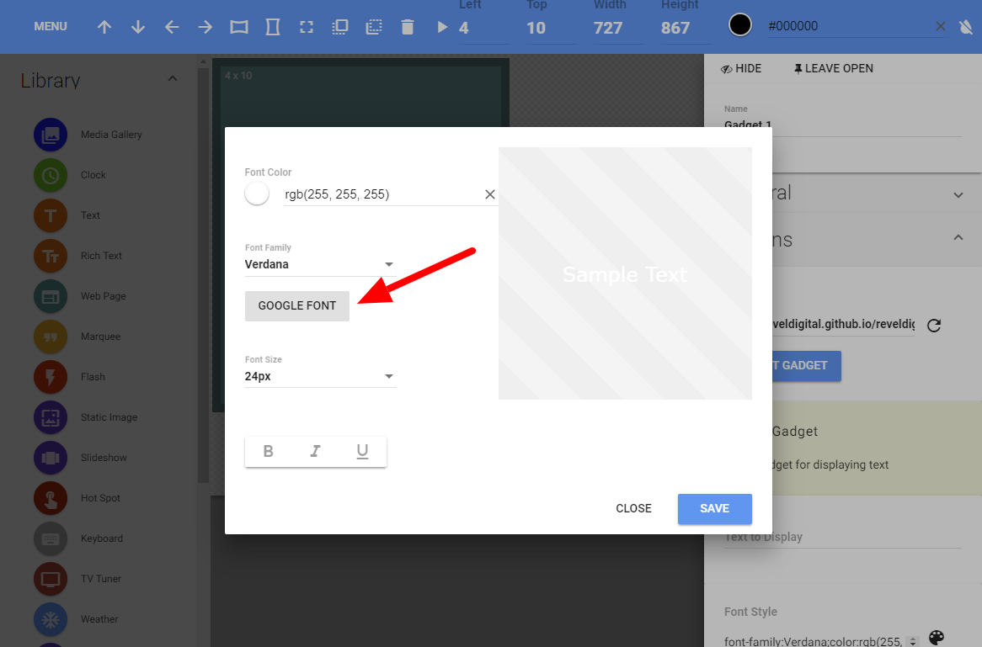The height and width of the screenshot is (647, 982).
Task: Select the Flash gadget icon
Action: click(x=50, y=377)
